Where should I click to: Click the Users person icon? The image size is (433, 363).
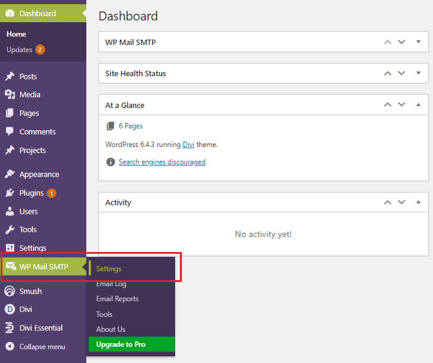tap(10, 211)
